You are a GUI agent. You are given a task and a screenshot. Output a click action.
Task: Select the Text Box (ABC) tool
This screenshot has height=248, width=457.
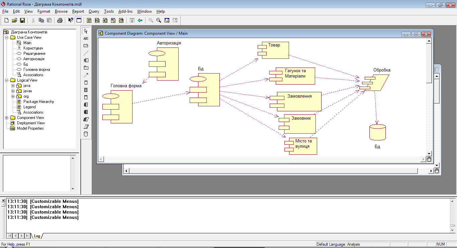click(86, 38)
